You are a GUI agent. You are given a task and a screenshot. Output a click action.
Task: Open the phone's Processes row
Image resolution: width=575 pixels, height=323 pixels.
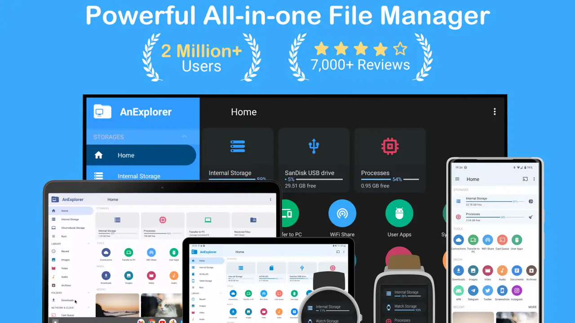pyautogui.click(x=495, y=217)
